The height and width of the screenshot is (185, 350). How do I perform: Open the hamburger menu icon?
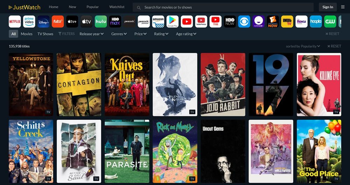pyautogui.click(x=343, y=7)
